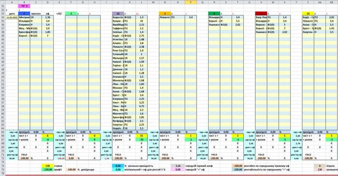Click the coefficient 10 in row 35
The image size is (338, 176).
pos(141,21)
